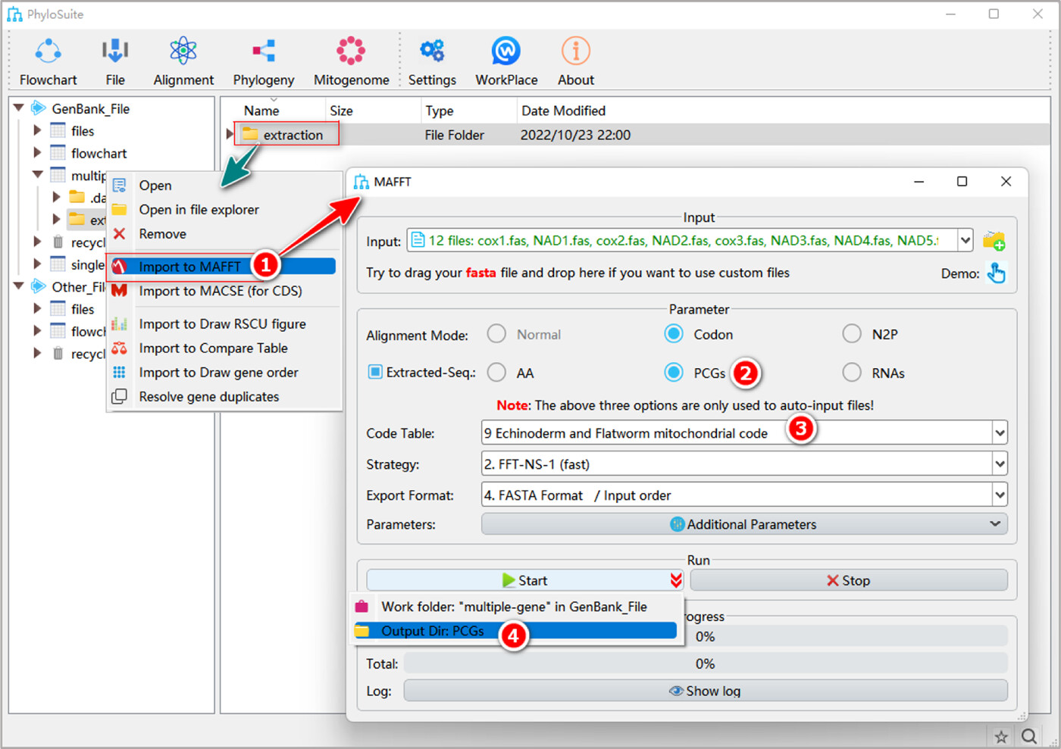The image size is (1061, 749).
Task: Click the input folder add icon in MAFFT
Action: [994, 242]
